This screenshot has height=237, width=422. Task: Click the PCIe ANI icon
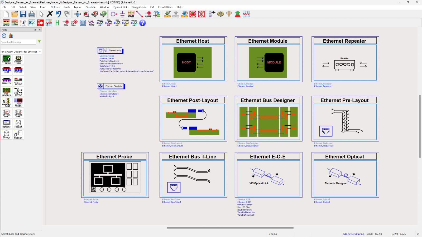[108, 23]
